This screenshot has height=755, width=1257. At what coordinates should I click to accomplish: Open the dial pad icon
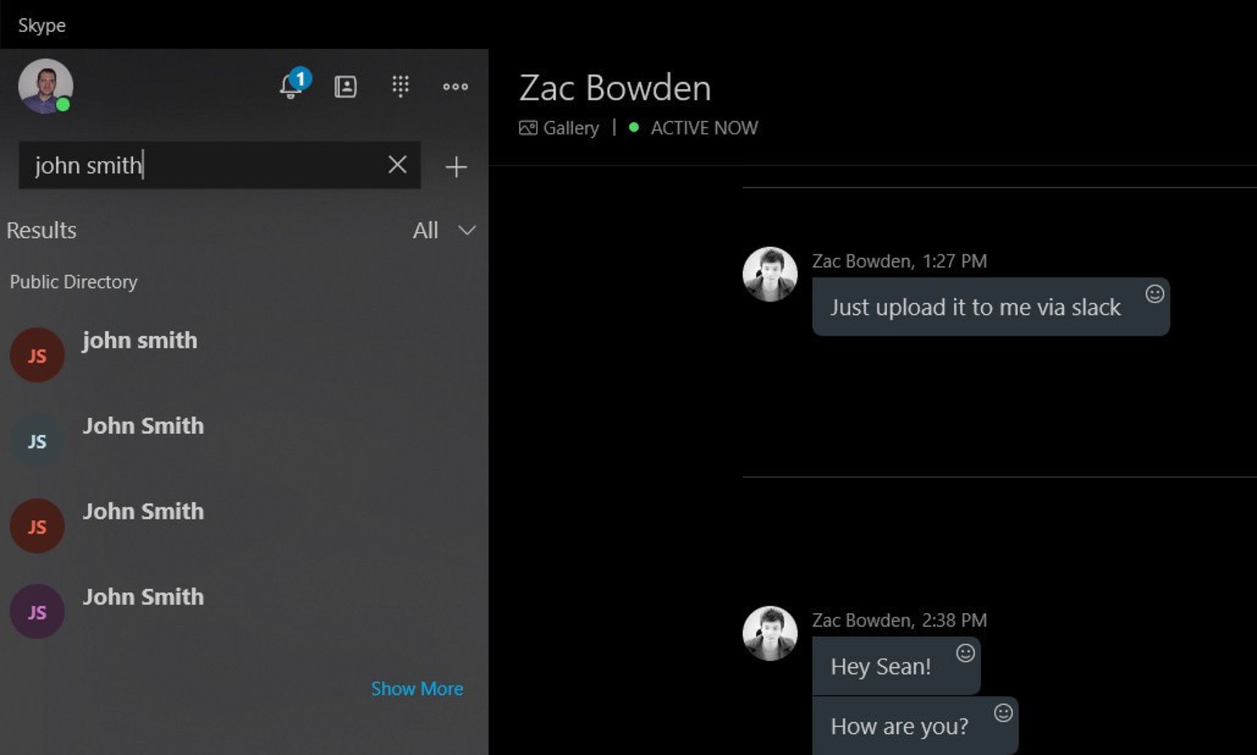pyautogui.click(x=401, y=86)
